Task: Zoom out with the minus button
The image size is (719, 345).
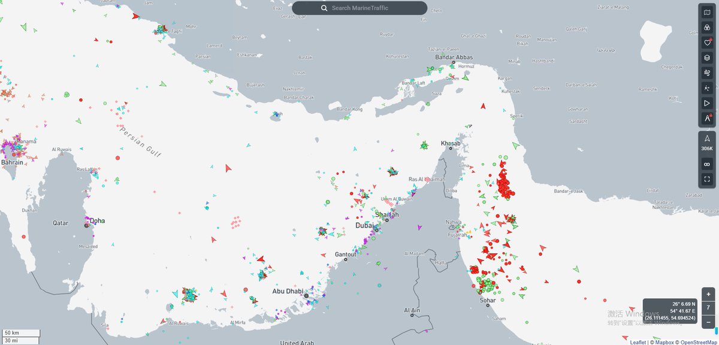Action: point(708,322)
